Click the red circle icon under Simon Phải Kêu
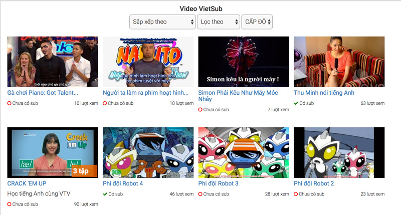401x215 pixels. [x=200, y=110]
